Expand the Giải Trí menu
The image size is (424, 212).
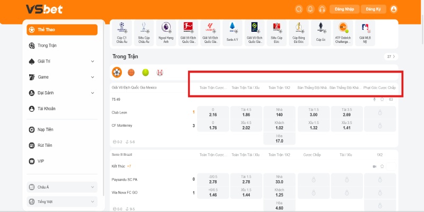tap(62, 61)
